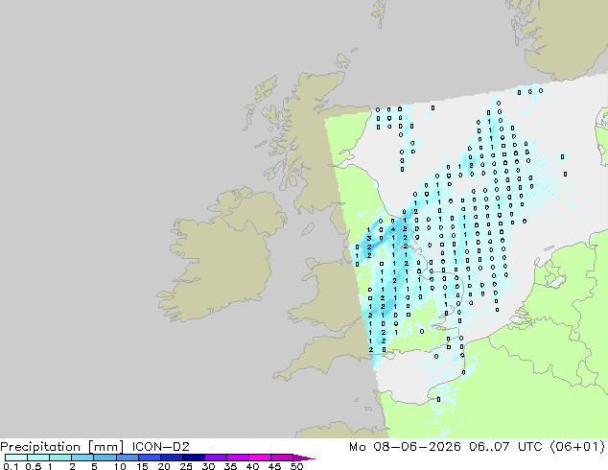This screenshot has width=608, height=470.
Task: Click the '4' precipitation value on map
Action: pyautogui.click(x=393, y=229)
